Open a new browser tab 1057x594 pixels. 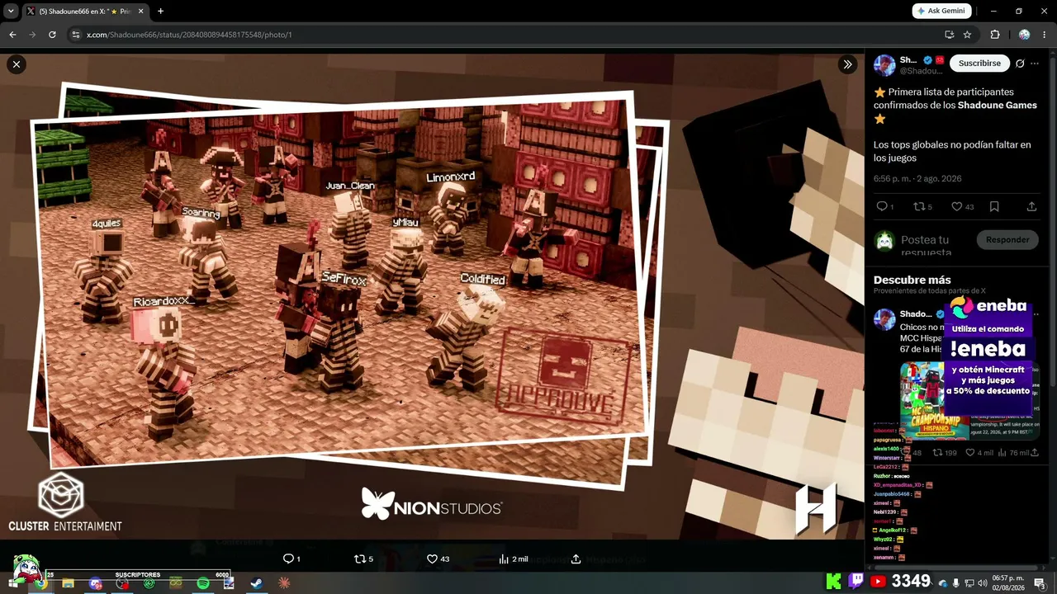(x=160, y=12)
